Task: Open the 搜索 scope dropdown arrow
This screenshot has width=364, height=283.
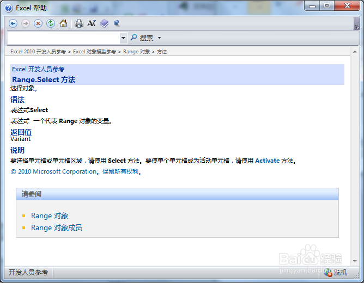Action: 159,38
